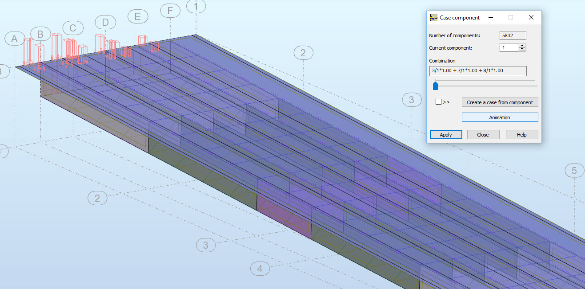Click the component slider handle

point(435,86)
